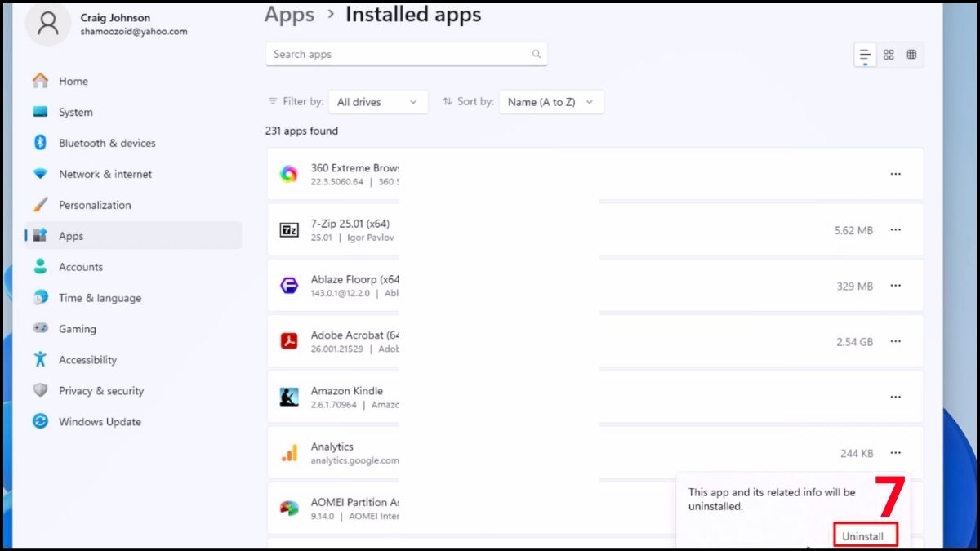The width and height of the screenshot is (980, 551).
Task: Click the Home icon in sidebar
Action: pyautogui.click(x=40, y=81)
